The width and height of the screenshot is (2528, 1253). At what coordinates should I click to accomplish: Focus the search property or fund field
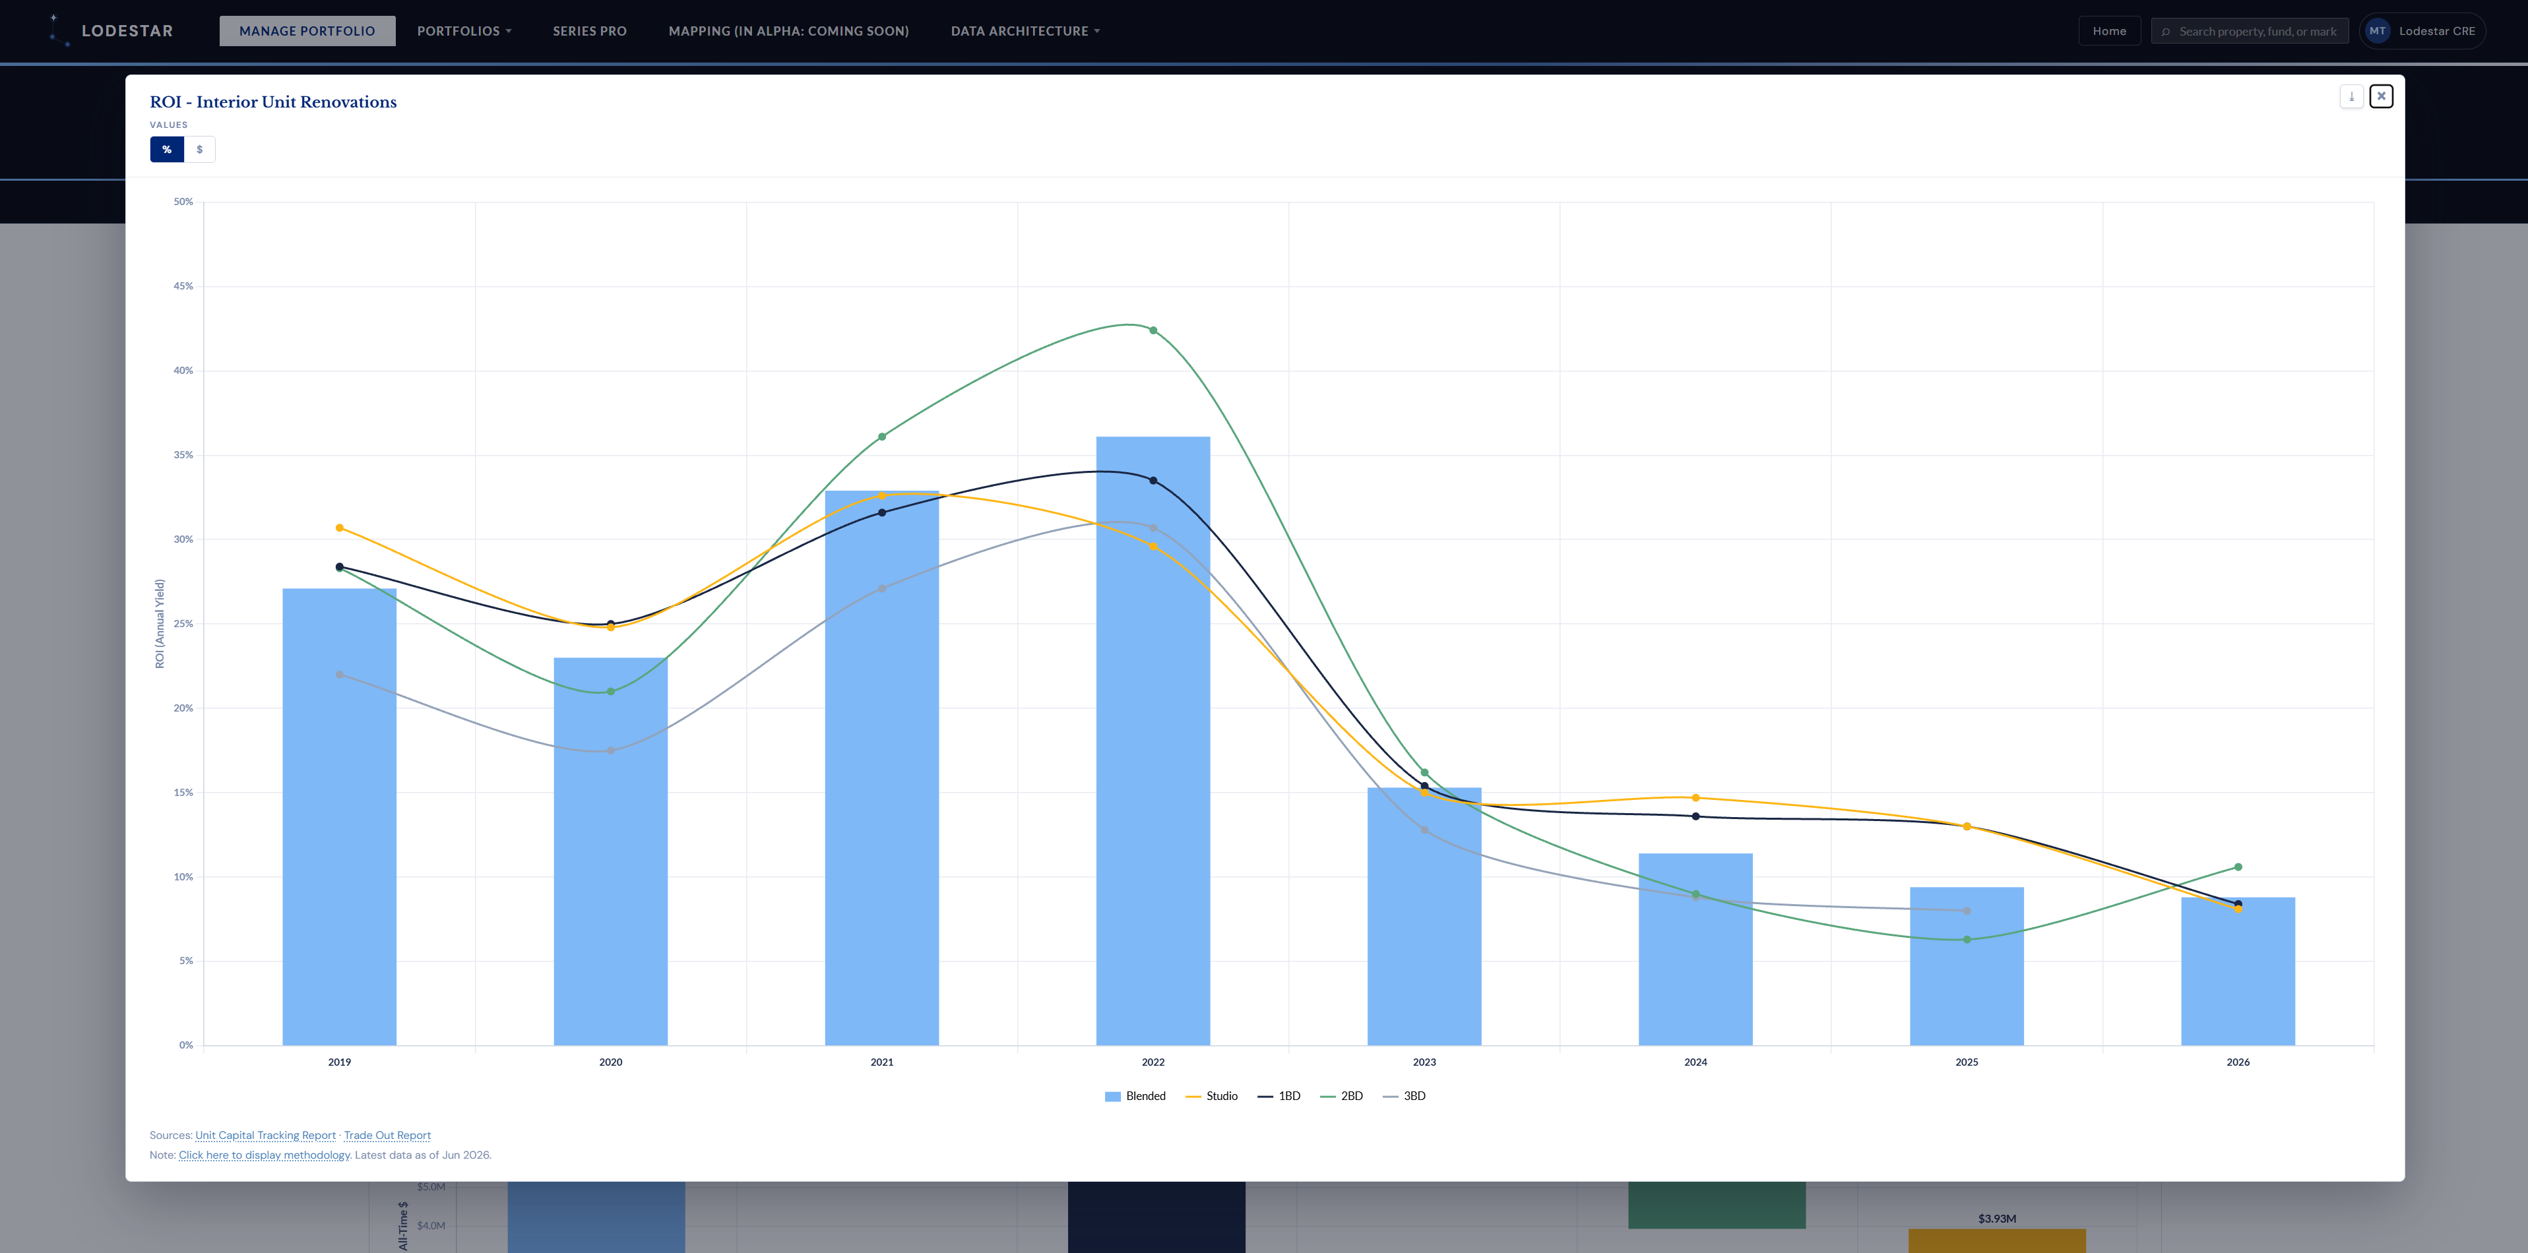click(x=2250, y=32)
